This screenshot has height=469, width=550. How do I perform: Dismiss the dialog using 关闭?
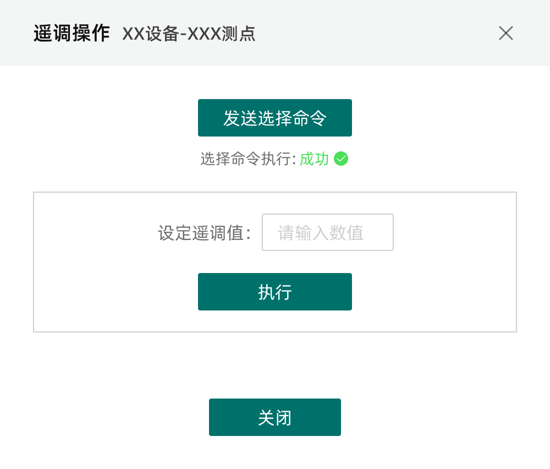pos(274,417)
